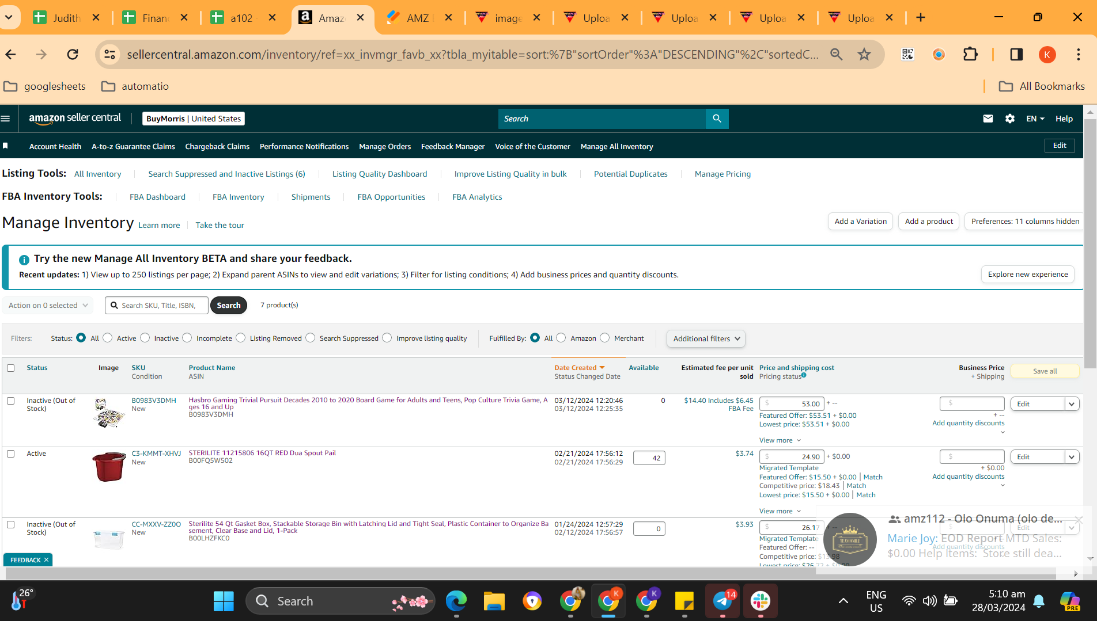Open the tab search chevron in Chrome
This screenshot has height=621, width=1097.
pyautogui.click(x=9, y=18)
